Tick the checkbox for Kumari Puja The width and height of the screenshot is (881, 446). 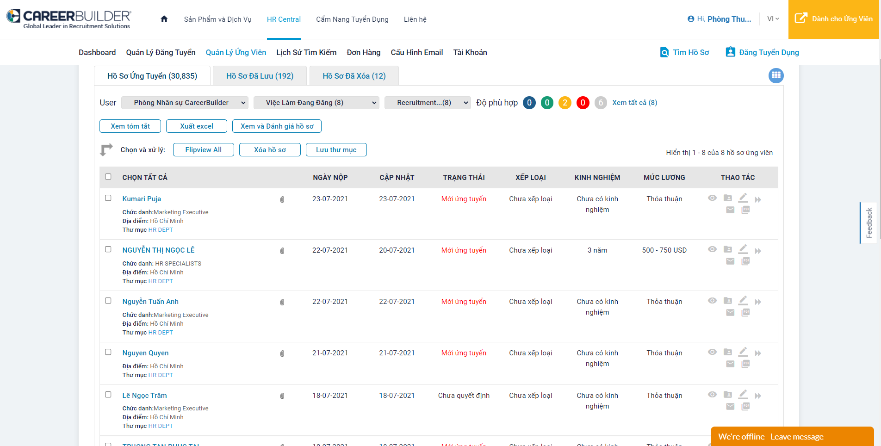108,198
